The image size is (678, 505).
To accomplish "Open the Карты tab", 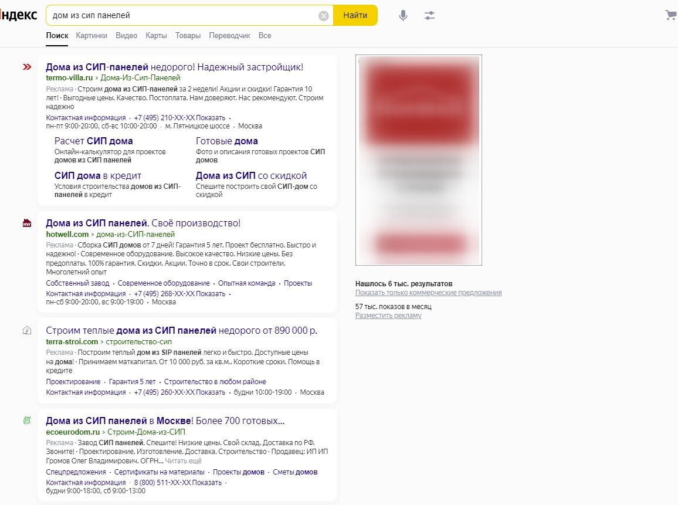I will click(156, 35).
